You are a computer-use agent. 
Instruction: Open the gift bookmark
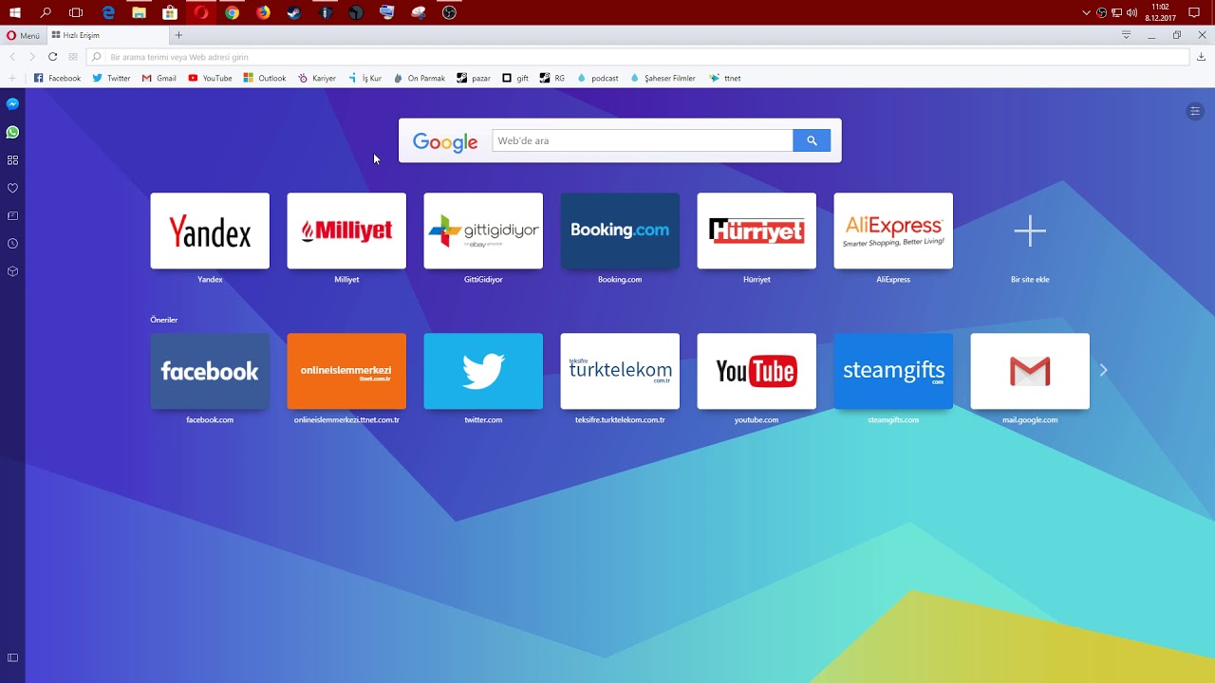click(515, 78)
